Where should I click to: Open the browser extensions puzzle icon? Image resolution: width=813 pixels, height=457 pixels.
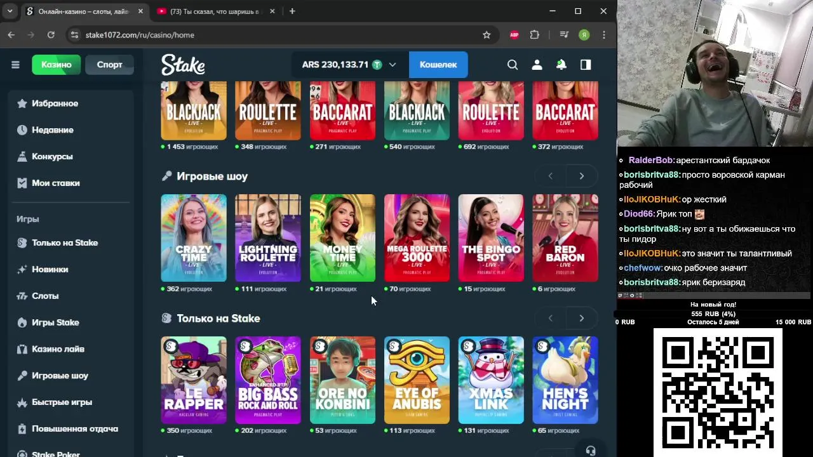click(x=535, y=35)
